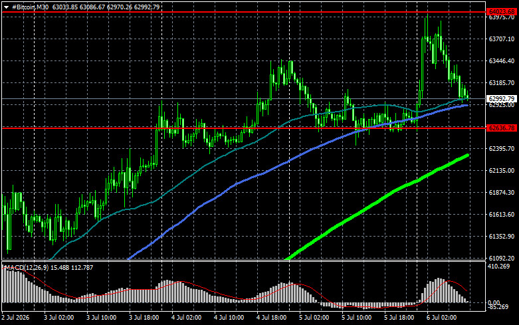Screen dimensions: 519x325
Task: Click the 62135.00 price scale value
Action: 502,170
